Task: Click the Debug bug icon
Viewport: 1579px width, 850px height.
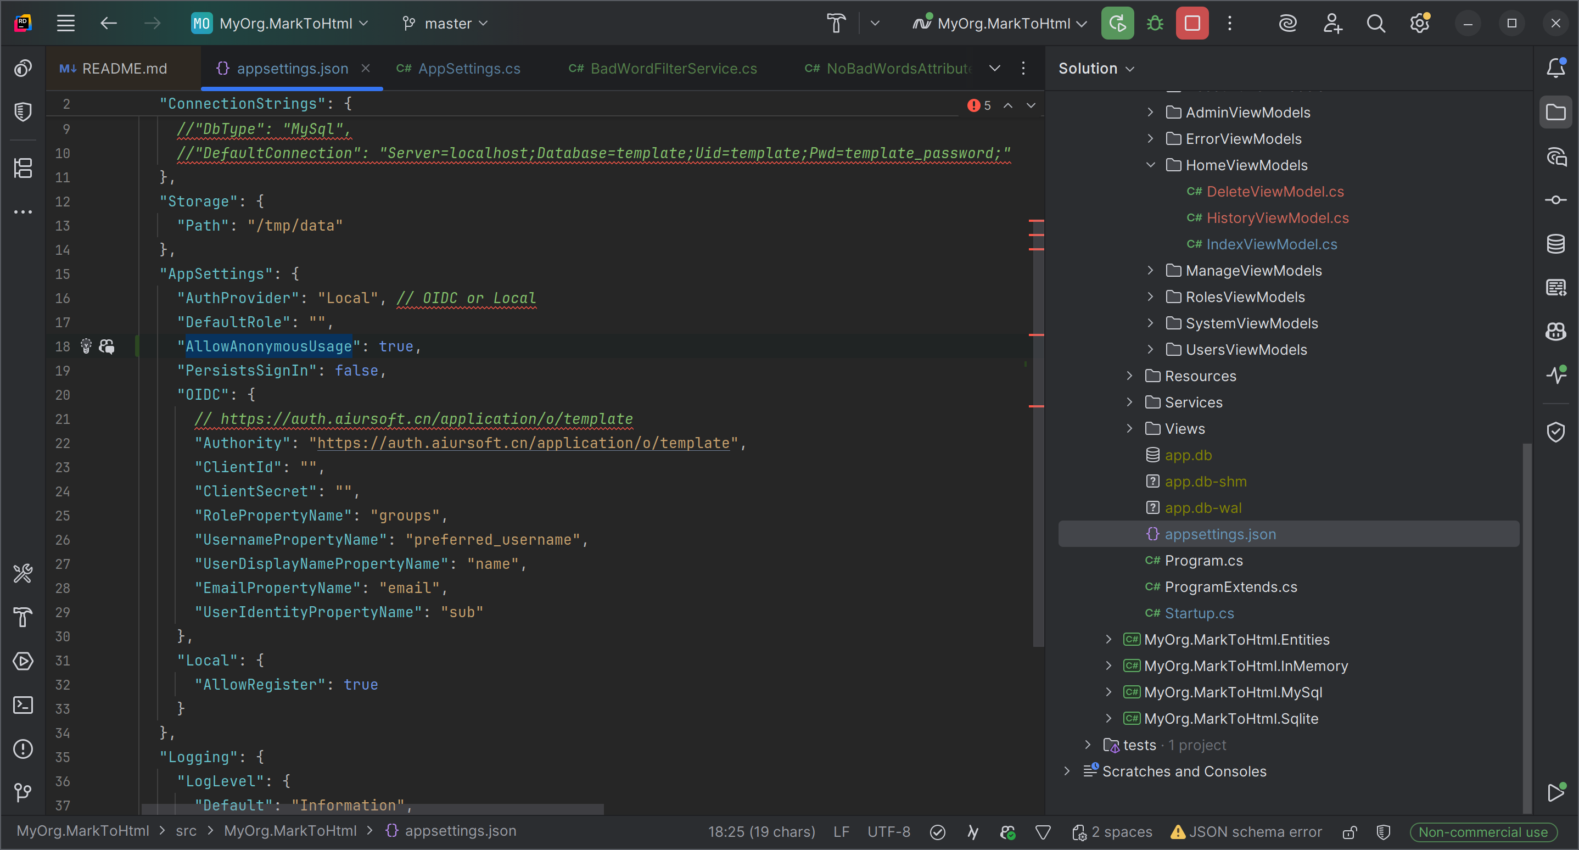Action: [x=1155, y=23]
